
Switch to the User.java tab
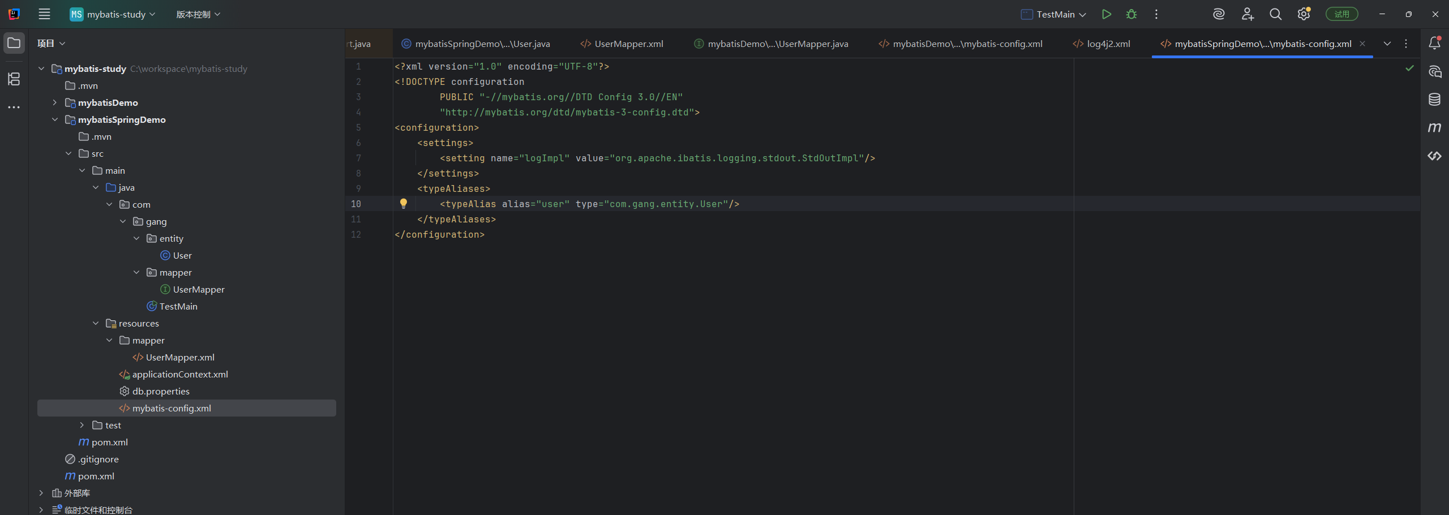[x=475, y=44]
